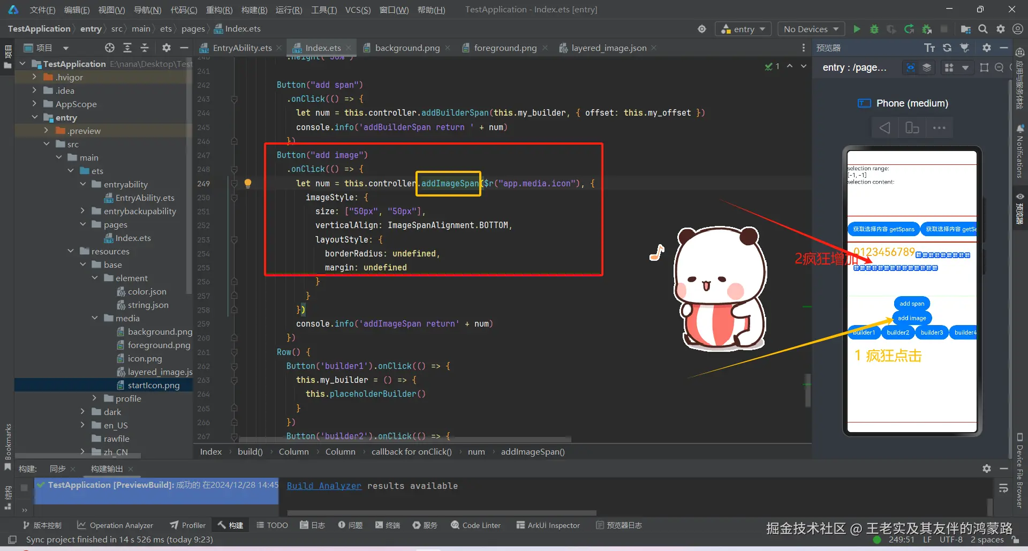Run the app with the green Run button
Image resolution: width=1028 pixels, height=551 pixels.
[856, 29]
